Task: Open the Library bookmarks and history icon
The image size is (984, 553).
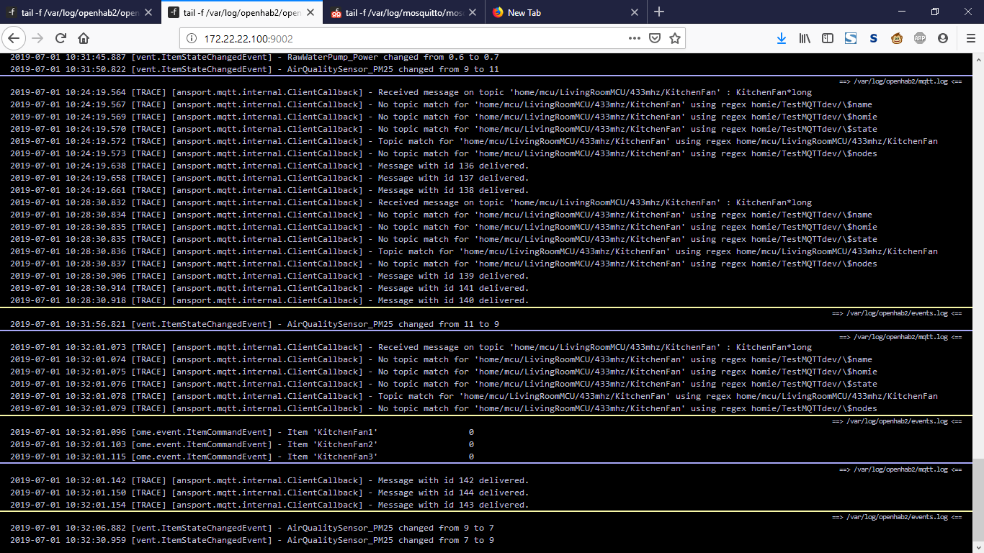Action: click(x=805, y=38)
